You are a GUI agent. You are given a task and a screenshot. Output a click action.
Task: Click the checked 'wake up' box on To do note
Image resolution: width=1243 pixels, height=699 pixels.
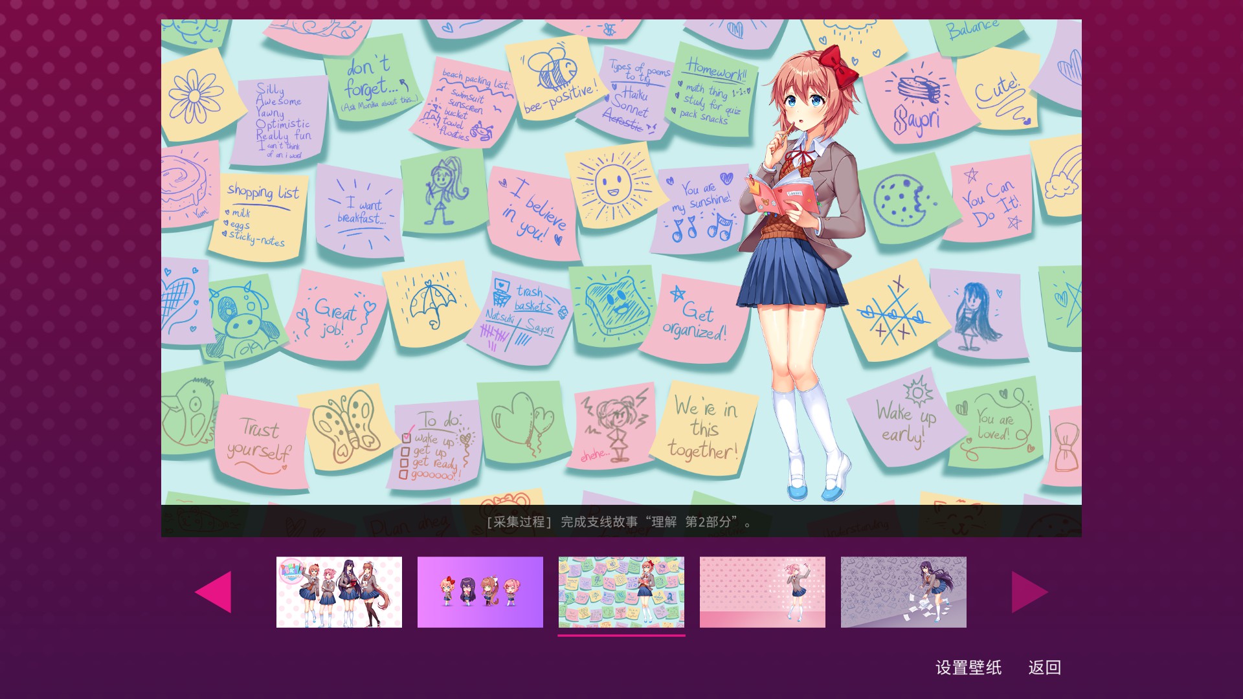tap(407, 438)
